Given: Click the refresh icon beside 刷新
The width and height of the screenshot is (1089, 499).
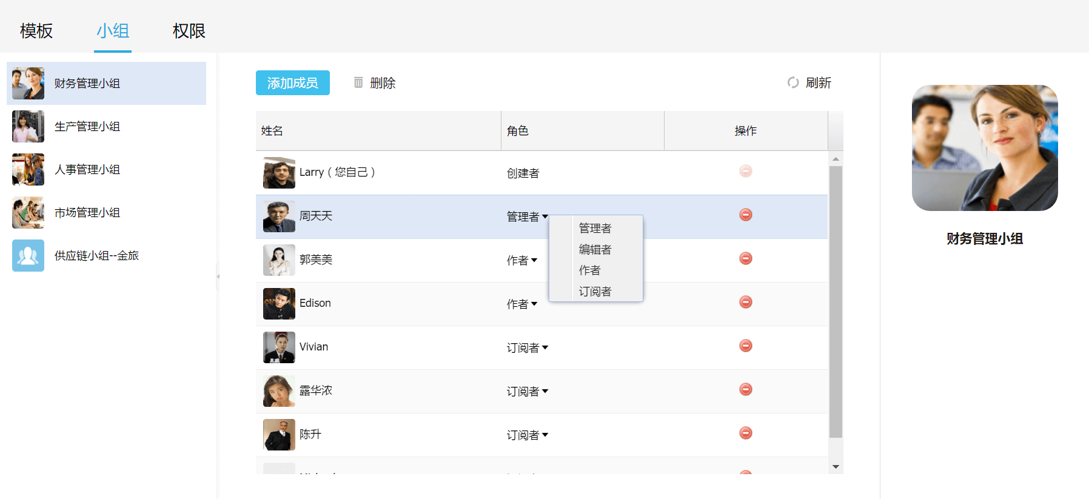Looking at the screenshot, I should point(792,82).
